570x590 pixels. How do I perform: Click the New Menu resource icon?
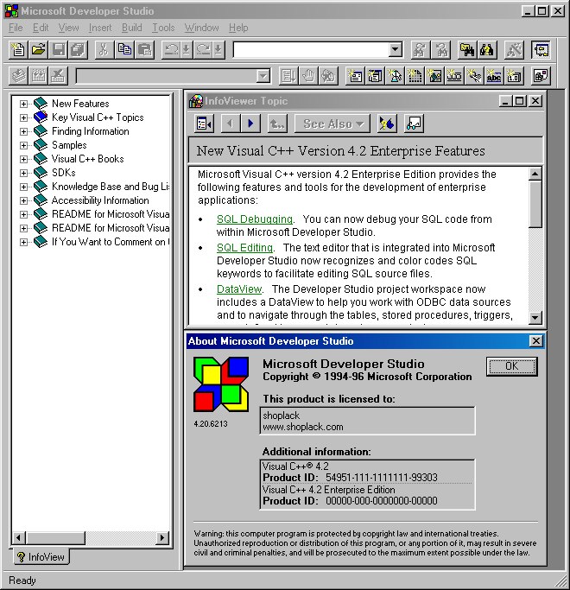coord(375,76)
